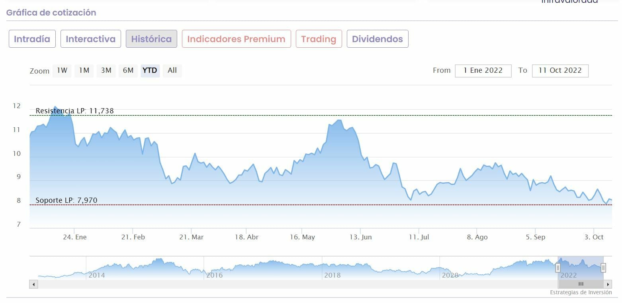Select the Histórica chart tab

[x=151, y=39]
